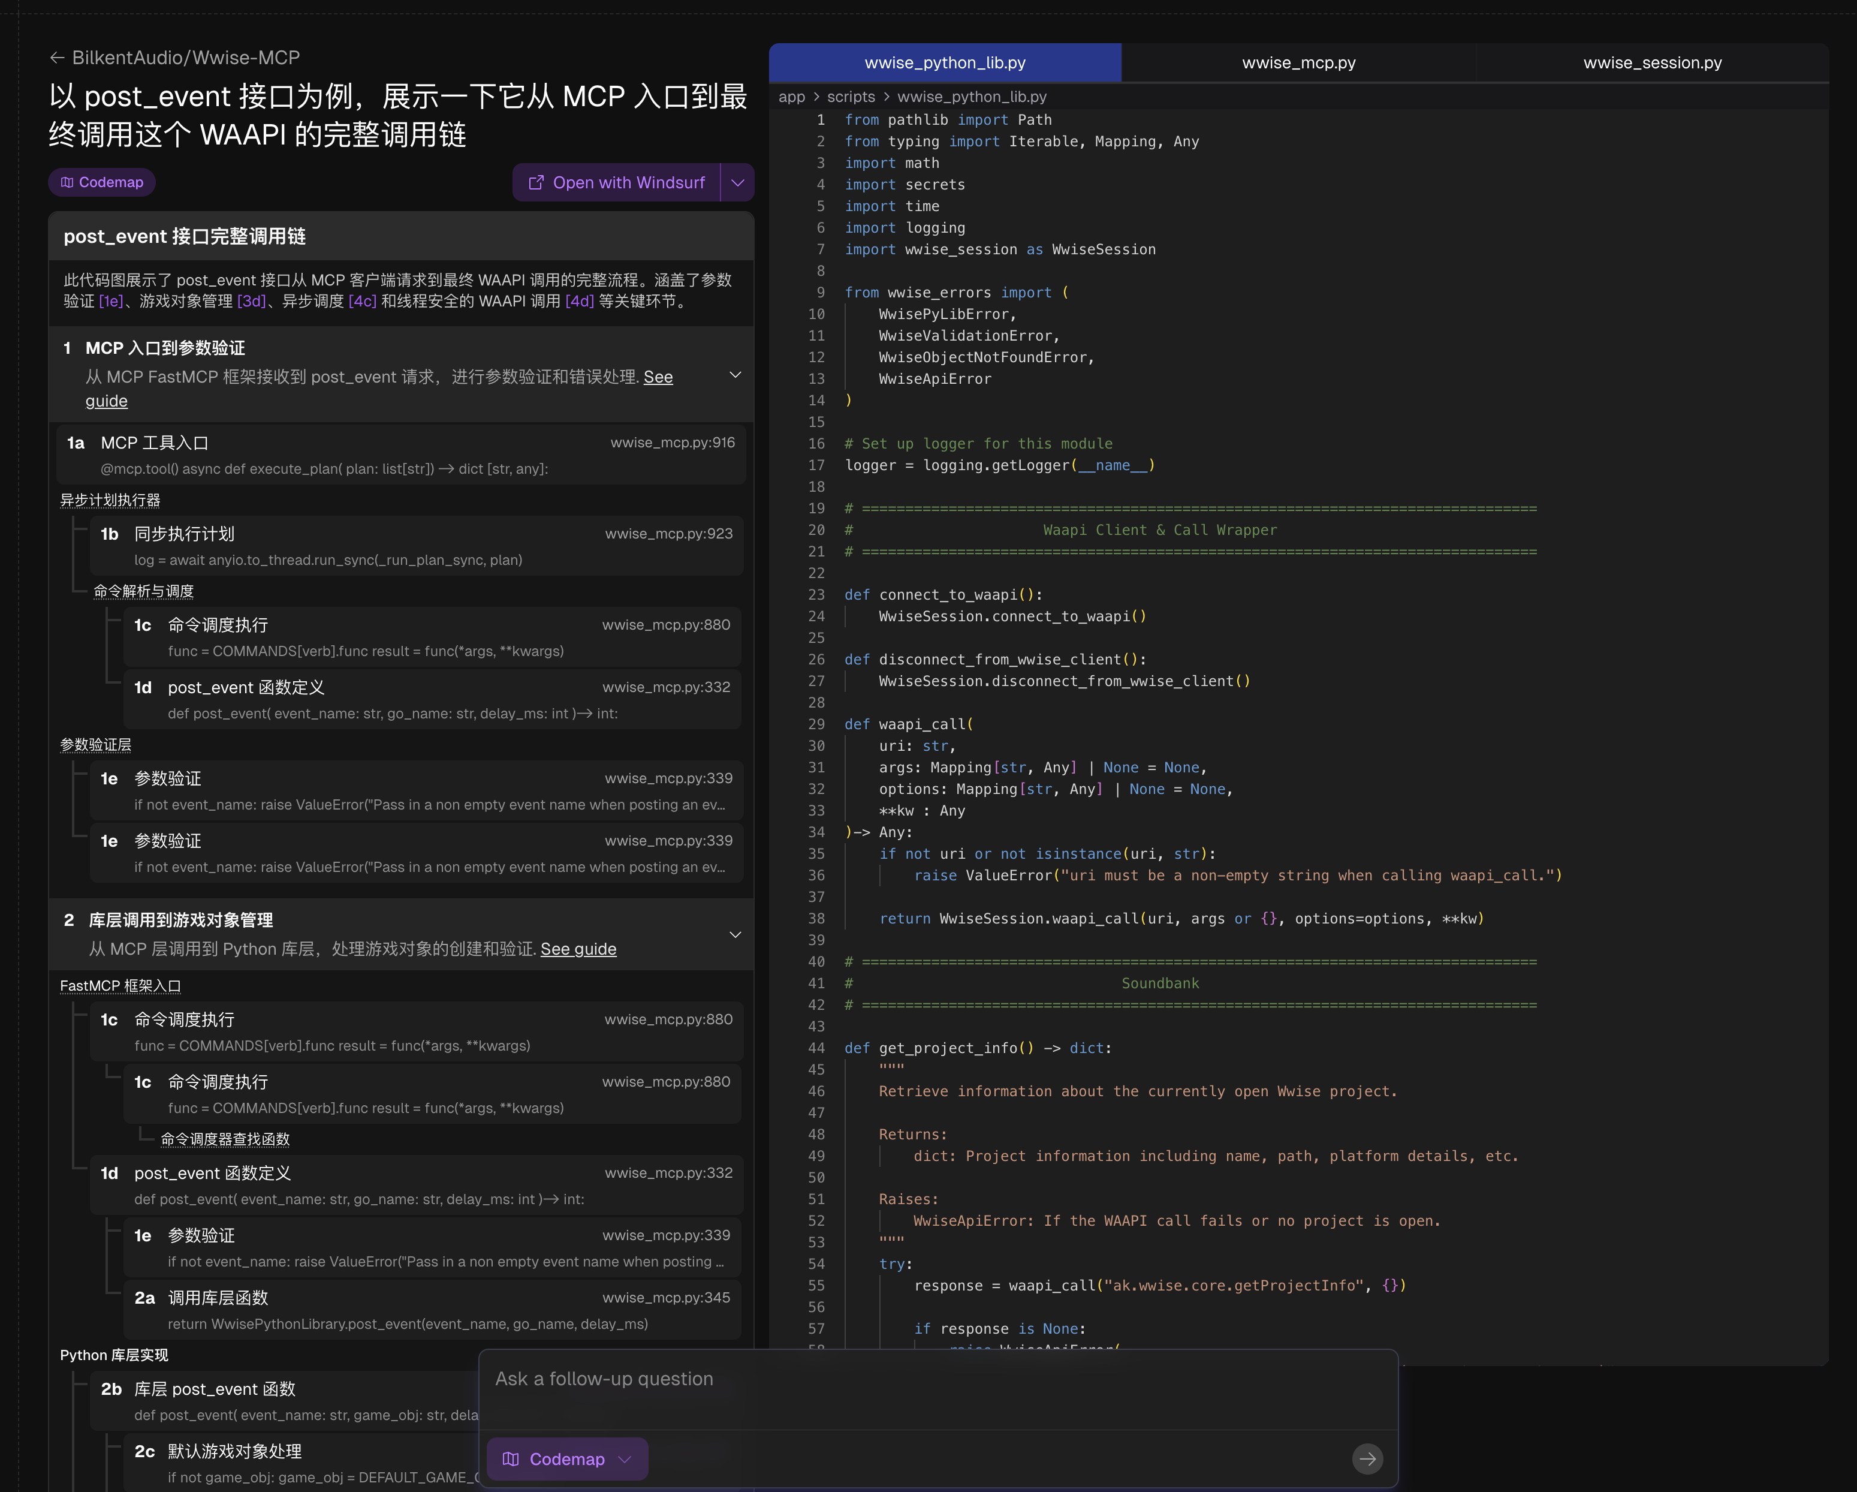Open the Codemap mode dropdown at bottom
Image resolution: width=1857 pixels, height=1492 pixels.
click(x=625, y=1458)
